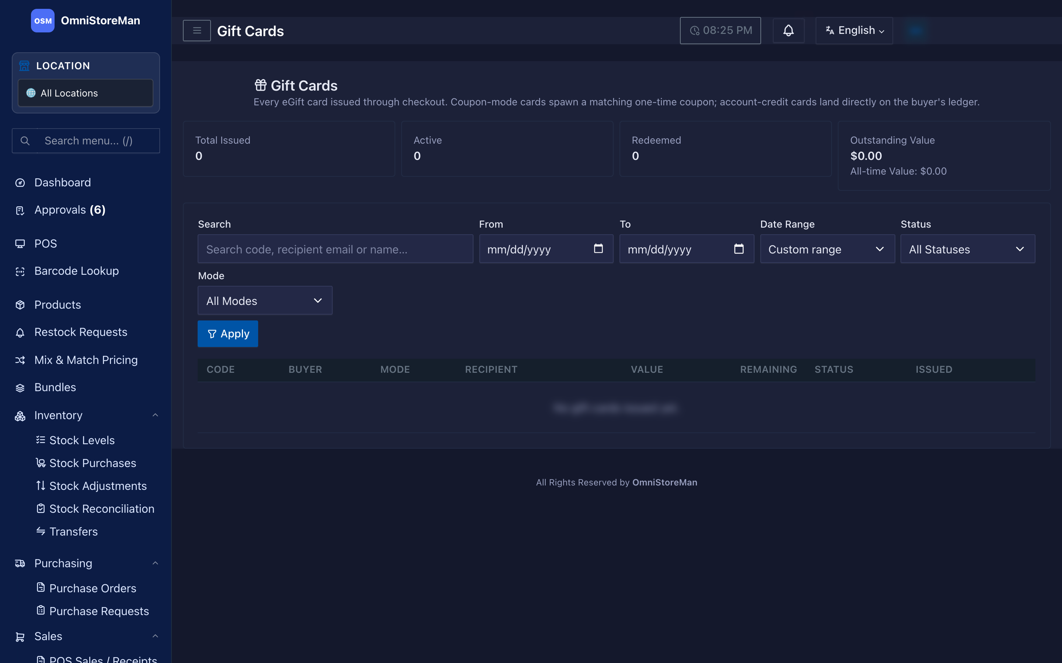The image size is (1062, 663).
Task: Click the OmniStoreMan footer link
Action: (664, 483)
